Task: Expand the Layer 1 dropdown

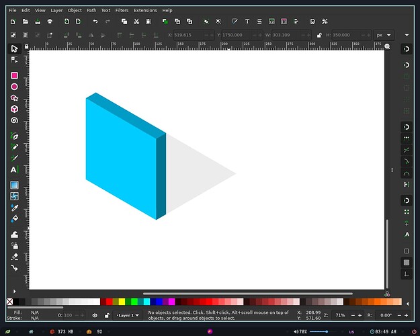Action: [x=128, y=315]
